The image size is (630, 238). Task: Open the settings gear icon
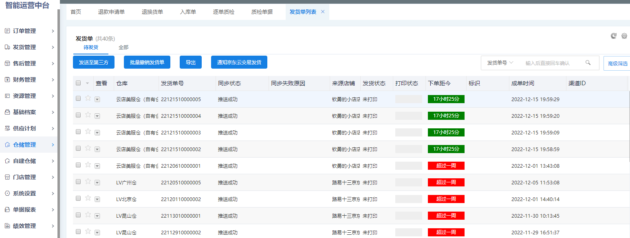tap(624, 36)
